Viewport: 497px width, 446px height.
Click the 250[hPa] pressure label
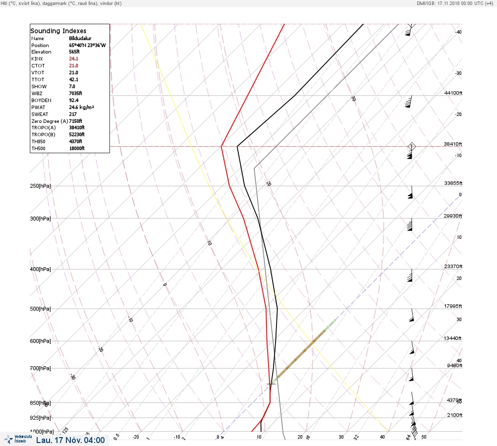(40, 186)
